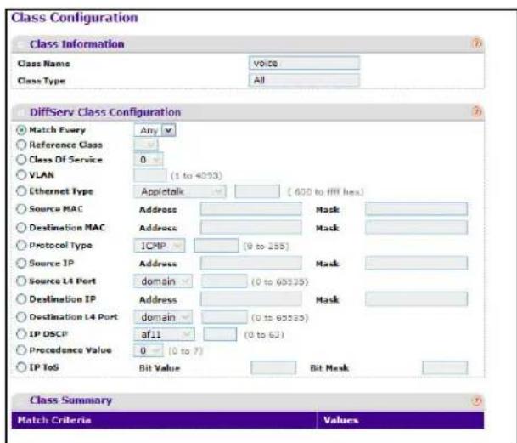
Task: Pick the Ethernet Type radio option
Action: [x=21, y=191]
